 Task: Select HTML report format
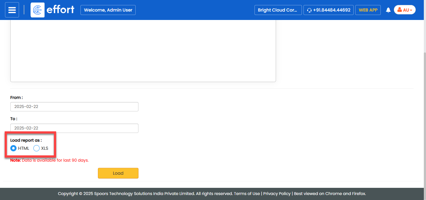pos(13,148)
